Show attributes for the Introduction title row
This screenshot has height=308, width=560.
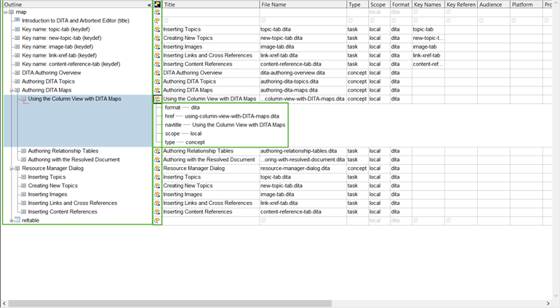click(157, 20)
